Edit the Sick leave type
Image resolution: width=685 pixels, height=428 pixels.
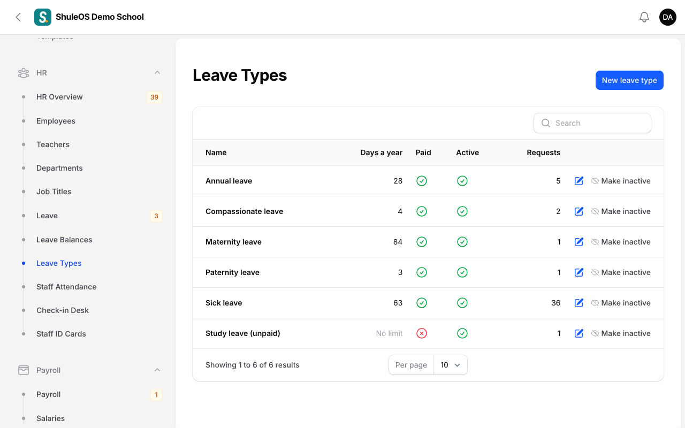[x=579, y=303]
